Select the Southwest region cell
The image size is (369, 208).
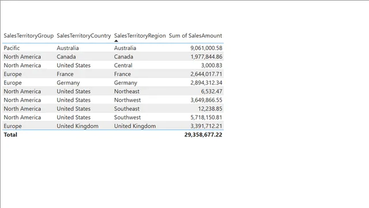click(127, 117)
